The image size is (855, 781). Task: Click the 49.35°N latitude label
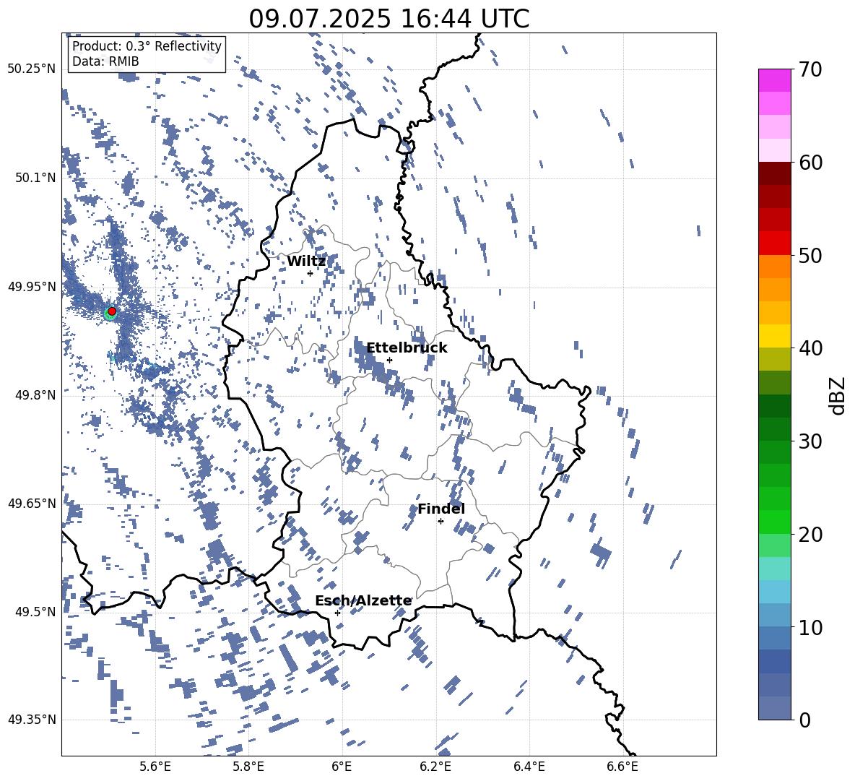tap(32, 720)
